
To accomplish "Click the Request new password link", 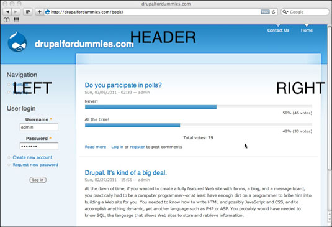I will 35,165.
